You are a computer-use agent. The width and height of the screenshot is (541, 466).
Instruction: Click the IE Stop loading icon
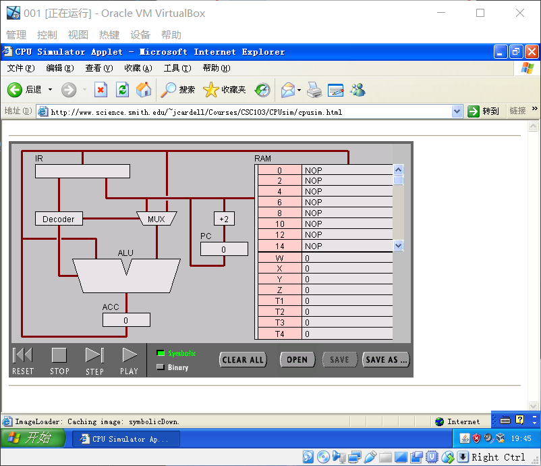(101, 90)
